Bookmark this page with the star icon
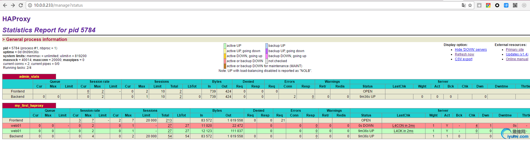Viewport: 530px width, 141px height. tap(470, 5)
